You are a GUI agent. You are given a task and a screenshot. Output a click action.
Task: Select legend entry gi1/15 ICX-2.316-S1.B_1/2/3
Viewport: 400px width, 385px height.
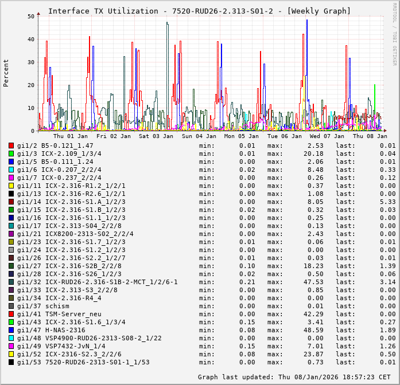pos(71,210)
